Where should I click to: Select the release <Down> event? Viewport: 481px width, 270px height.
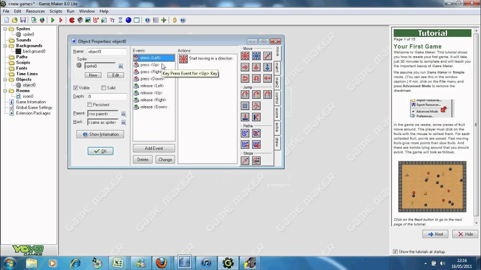(x=154, y=107)
